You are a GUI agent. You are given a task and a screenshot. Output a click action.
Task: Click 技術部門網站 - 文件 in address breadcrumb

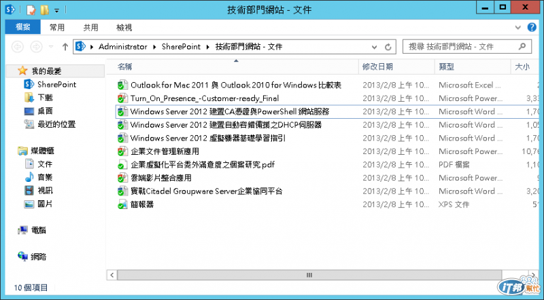coord(249,46)
